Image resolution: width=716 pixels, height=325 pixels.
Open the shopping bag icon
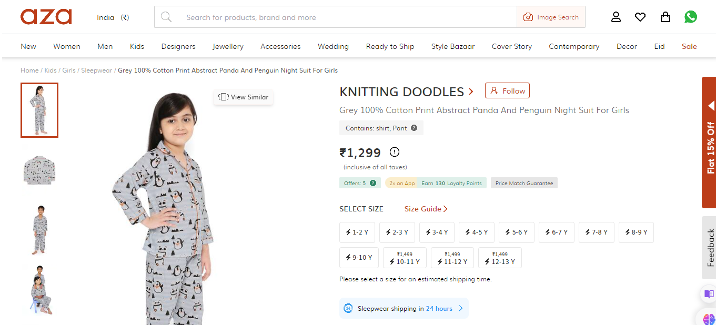[x=665, y=17]
